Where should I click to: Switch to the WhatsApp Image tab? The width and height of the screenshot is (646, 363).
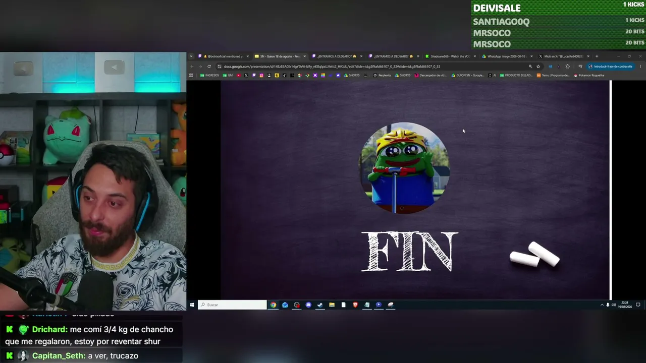coord(506,56)
